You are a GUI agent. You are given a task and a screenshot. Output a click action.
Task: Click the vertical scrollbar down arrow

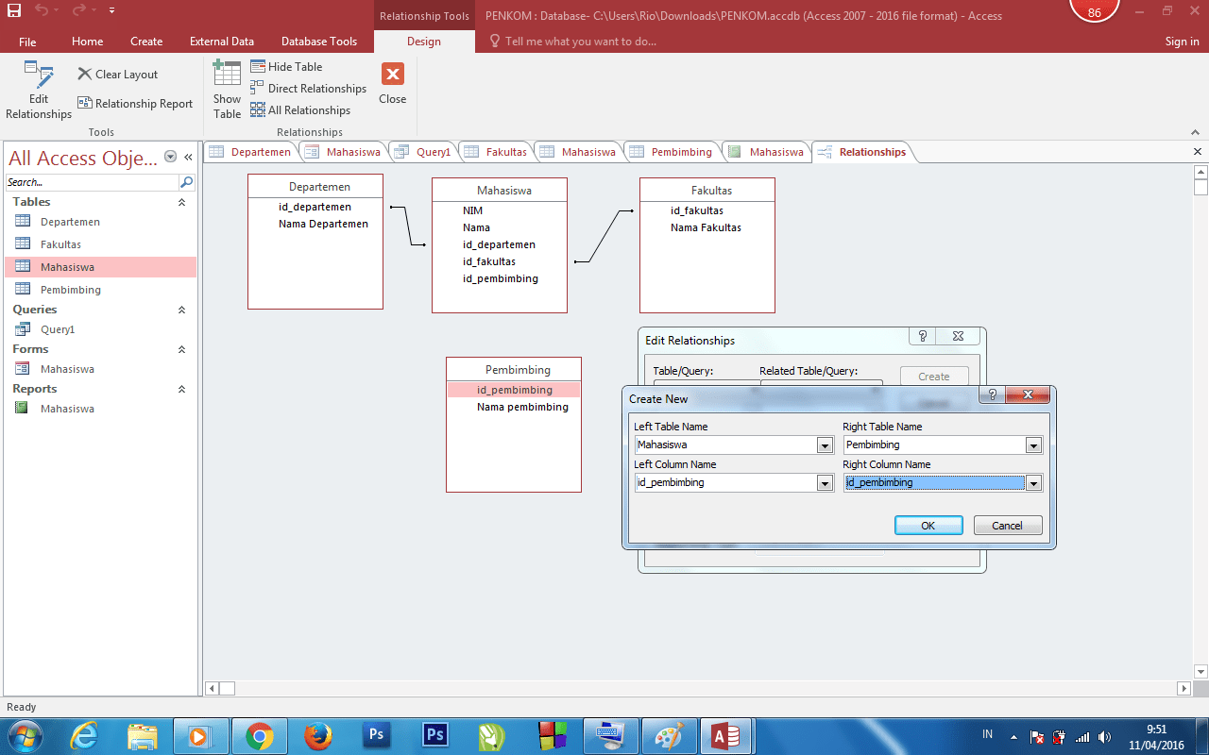point(1201,672)
